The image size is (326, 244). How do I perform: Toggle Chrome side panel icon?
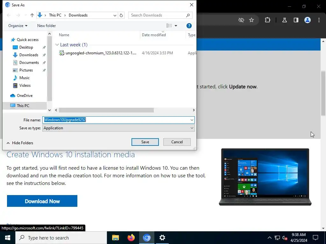296,20
